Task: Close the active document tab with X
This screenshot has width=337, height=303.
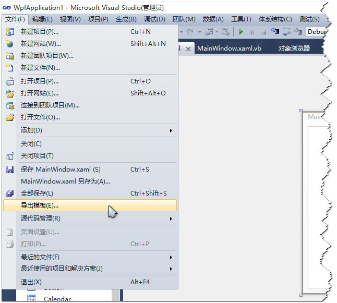Action: click(x=188, y=49)
